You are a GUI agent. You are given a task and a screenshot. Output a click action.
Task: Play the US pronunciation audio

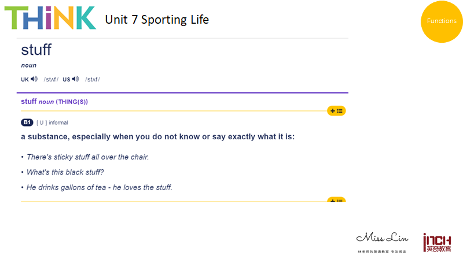point(76,79)
